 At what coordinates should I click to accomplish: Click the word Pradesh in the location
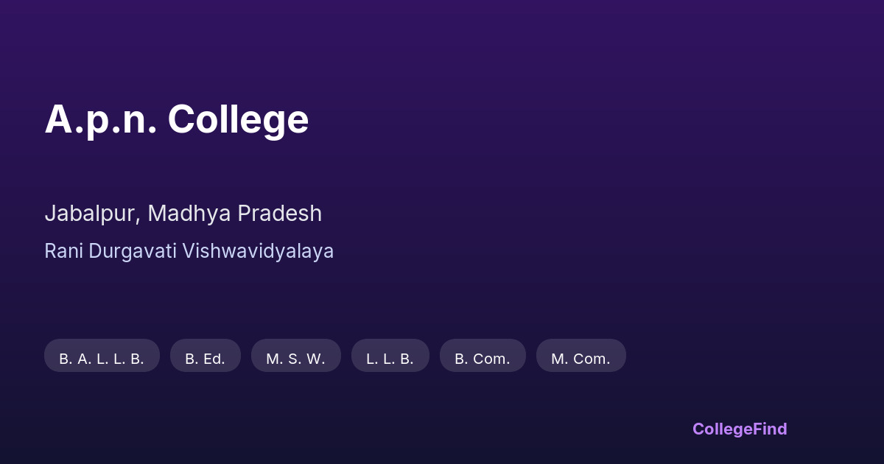(279, 214)
